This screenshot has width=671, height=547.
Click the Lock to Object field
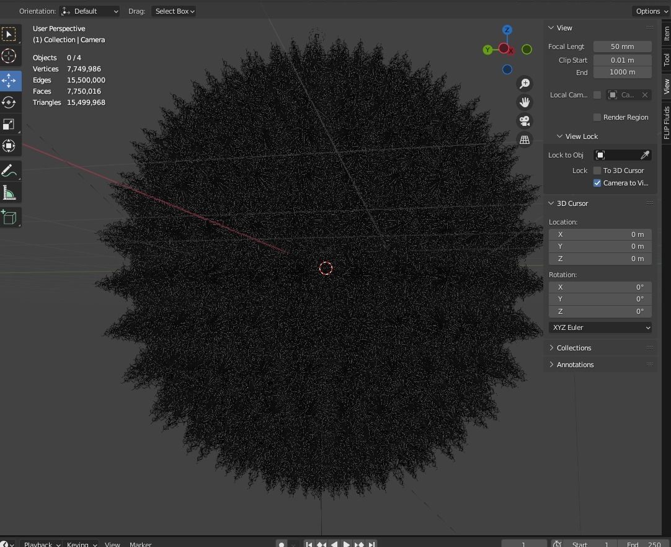click(622, 155)
